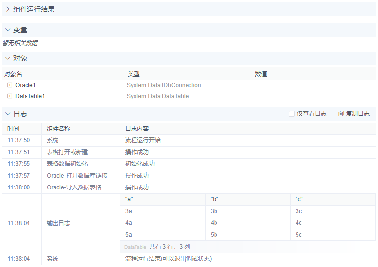Click the 对象名 column header
378x267 pixels.
click(13, 74)
